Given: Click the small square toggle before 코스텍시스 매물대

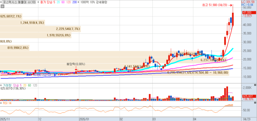Looking at the screenshot, I should click(x=1, y=2).
